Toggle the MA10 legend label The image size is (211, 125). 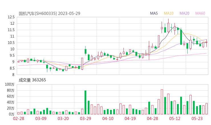click(169, 13)
